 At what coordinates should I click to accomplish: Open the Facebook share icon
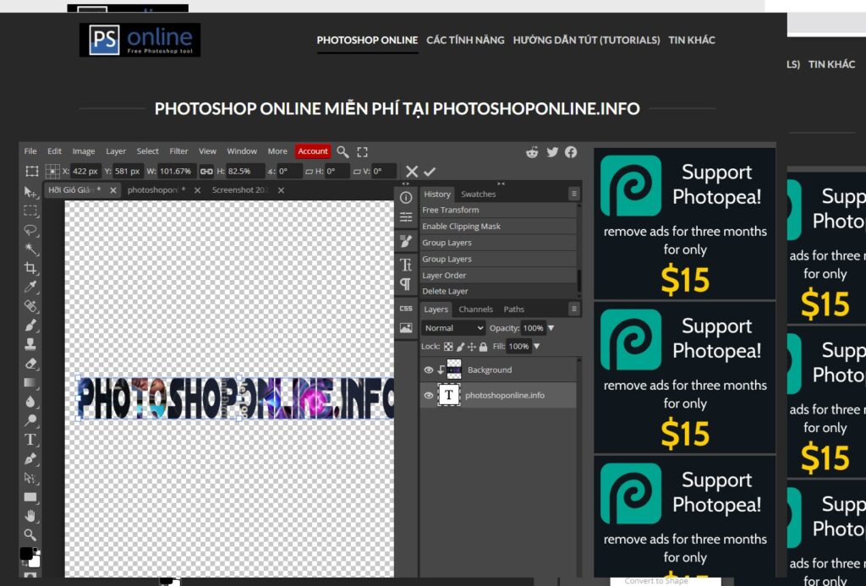(571, 152)
